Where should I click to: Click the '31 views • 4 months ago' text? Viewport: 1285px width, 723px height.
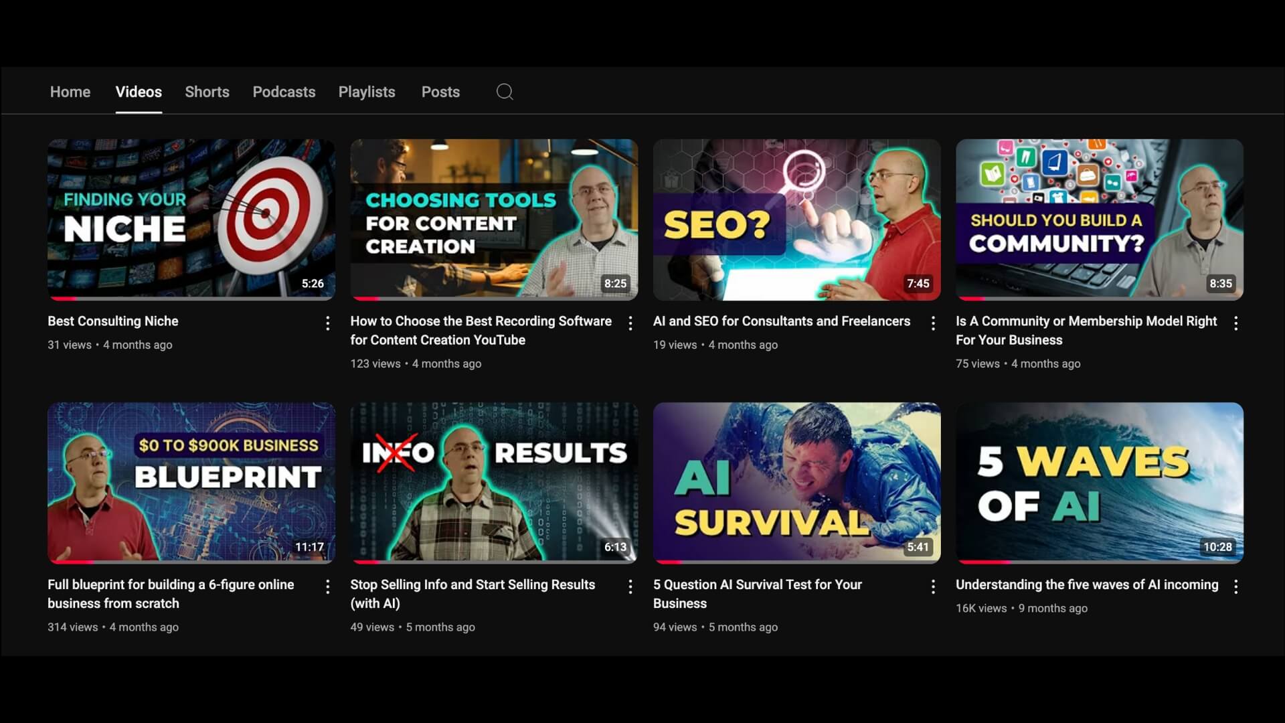110,345
